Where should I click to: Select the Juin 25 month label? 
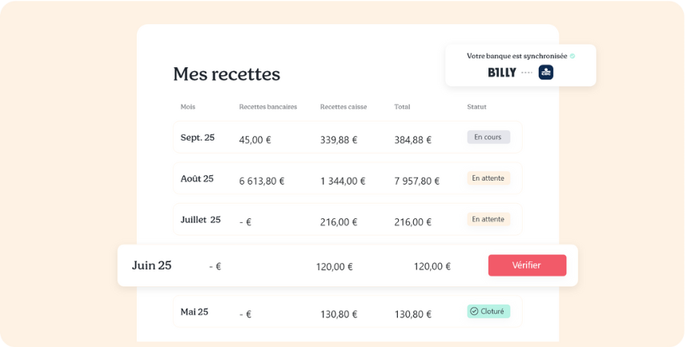tap(151, 265)
